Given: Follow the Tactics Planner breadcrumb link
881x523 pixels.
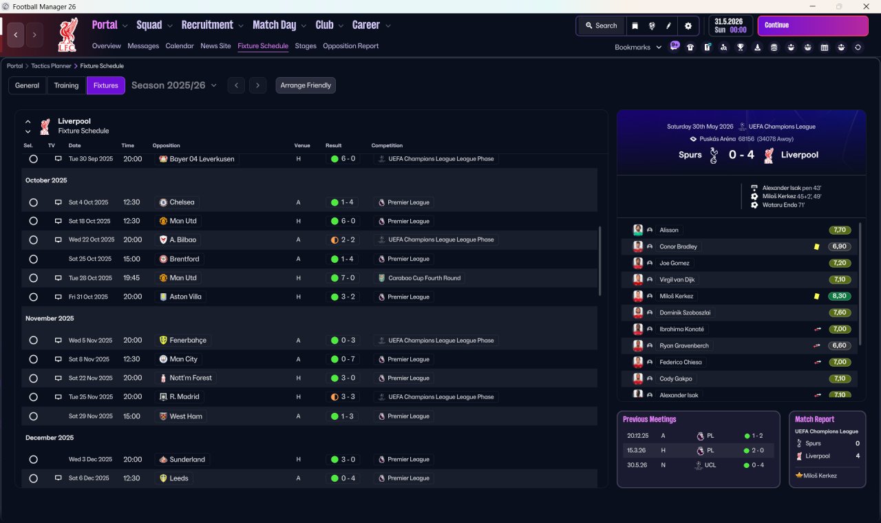Looking at the screenshot, I should tap(52, 66).
